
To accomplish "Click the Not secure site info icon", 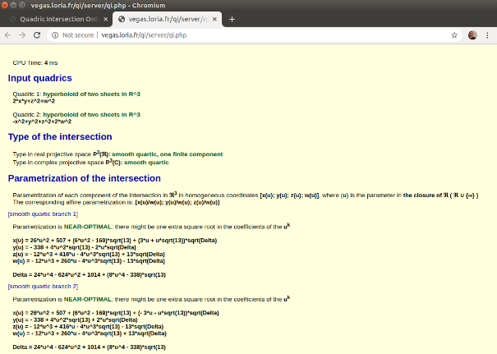I will point(54,35).
